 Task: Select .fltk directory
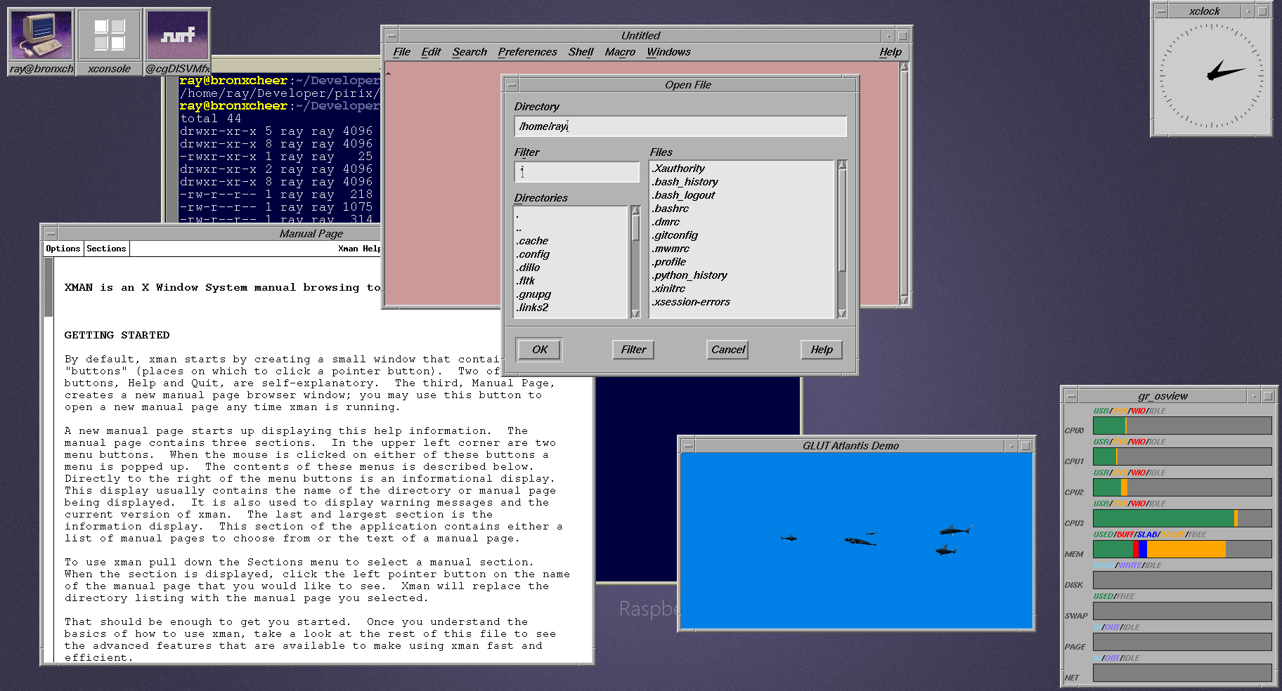571,281
